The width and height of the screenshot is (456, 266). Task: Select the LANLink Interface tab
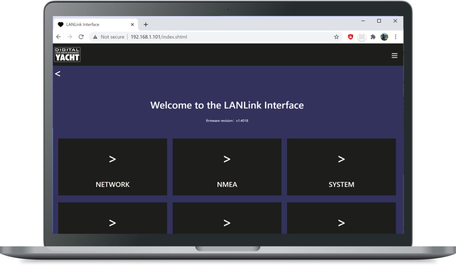pos(95,24)
